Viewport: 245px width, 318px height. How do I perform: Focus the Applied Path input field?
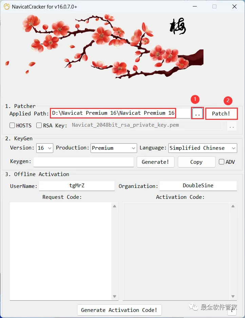coord(120,113)
